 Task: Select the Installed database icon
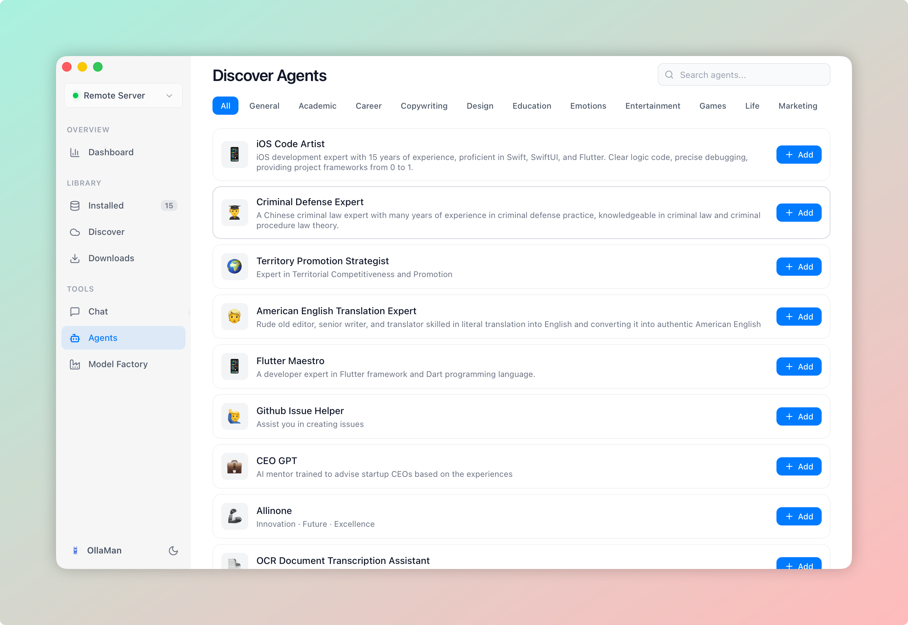coord(75,206)
